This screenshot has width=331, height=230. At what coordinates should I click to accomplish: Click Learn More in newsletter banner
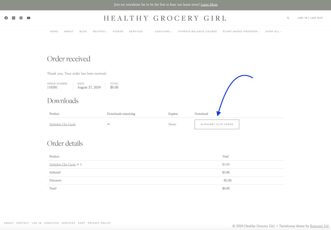click(x=209, y=5)
